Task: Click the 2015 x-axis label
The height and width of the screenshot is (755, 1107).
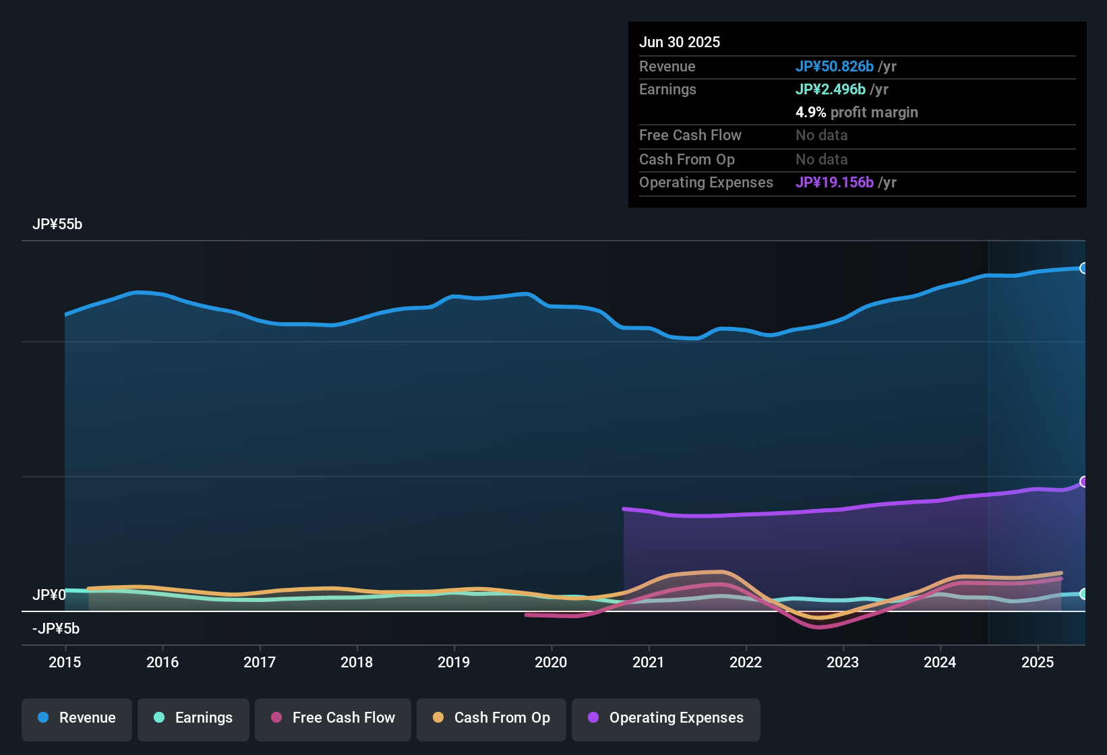Action: (x=65, y=663)
